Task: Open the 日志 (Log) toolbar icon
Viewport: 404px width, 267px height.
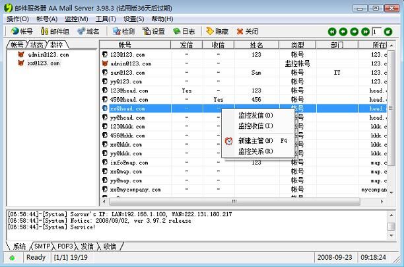Action: (x=184, y=31)
